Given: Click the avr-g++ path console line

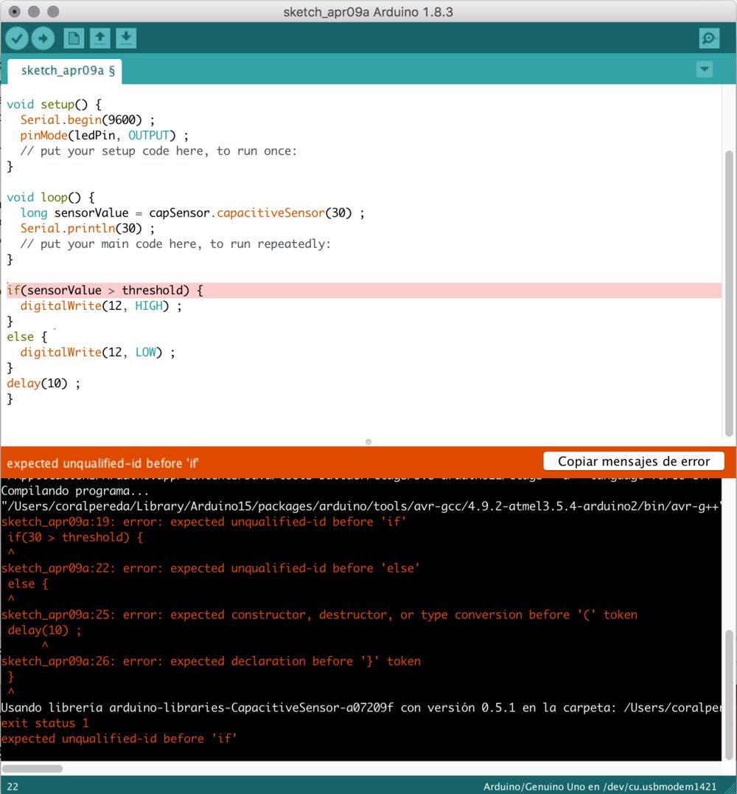Looking at the screenshot, I should [x=361, y=506].
